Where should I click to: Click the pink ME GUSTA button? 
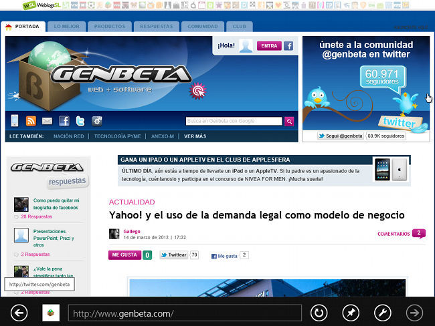(x=124, y=255)
